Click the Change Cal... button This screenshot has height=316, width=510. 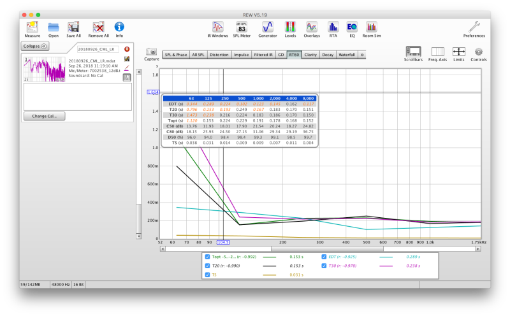44,116
